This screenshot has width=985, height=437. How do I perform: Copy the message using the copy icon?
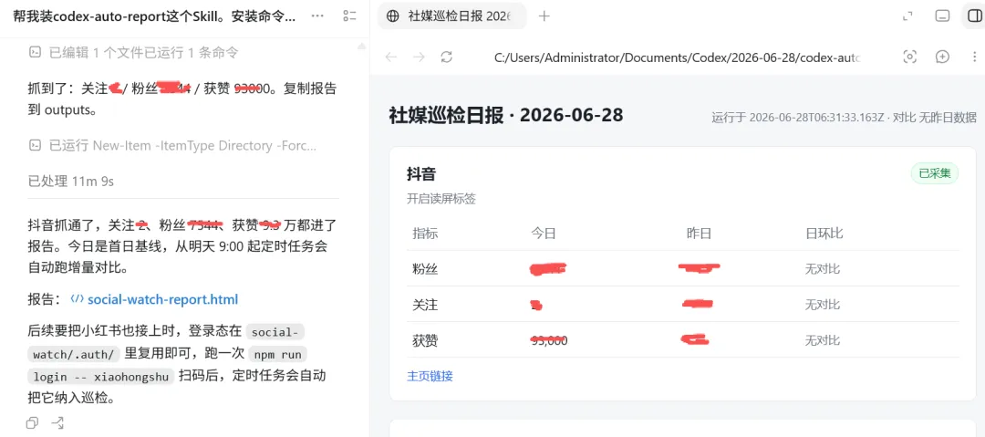coord(33,422)
